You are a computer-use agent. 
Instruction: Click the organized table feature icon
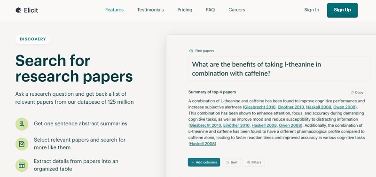pos(22,165)
